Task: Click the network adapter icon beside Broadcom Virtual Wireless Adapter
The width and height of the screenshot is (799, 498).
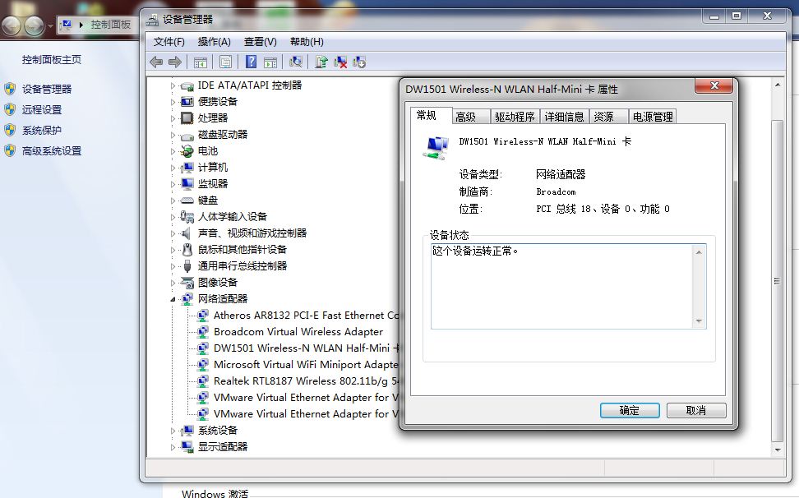Action: [203, 332]
